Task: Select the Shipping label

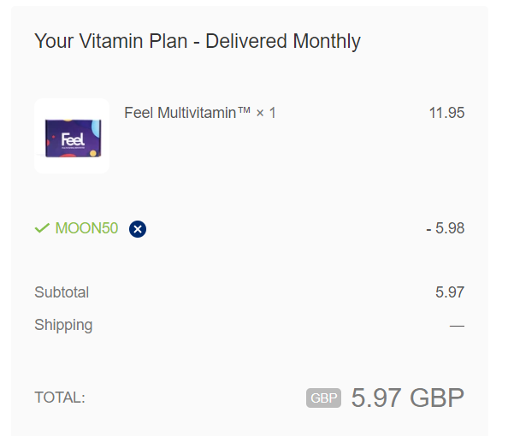Action: click(x=63, y=325)
